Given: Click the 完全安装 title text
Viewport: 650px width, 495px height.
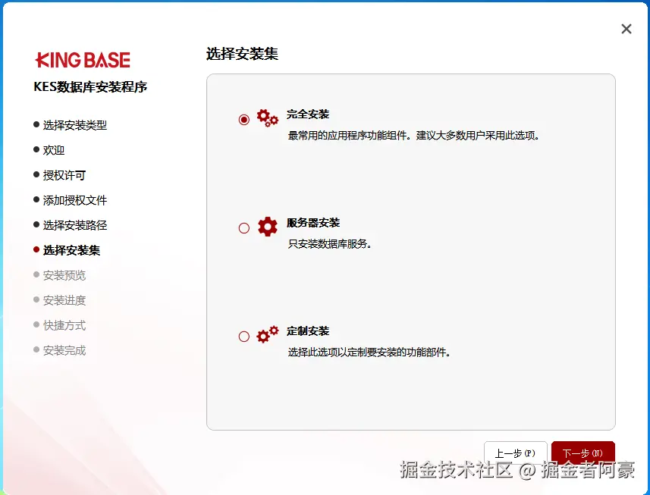Looking at the screenshot, I should point(308,114).
